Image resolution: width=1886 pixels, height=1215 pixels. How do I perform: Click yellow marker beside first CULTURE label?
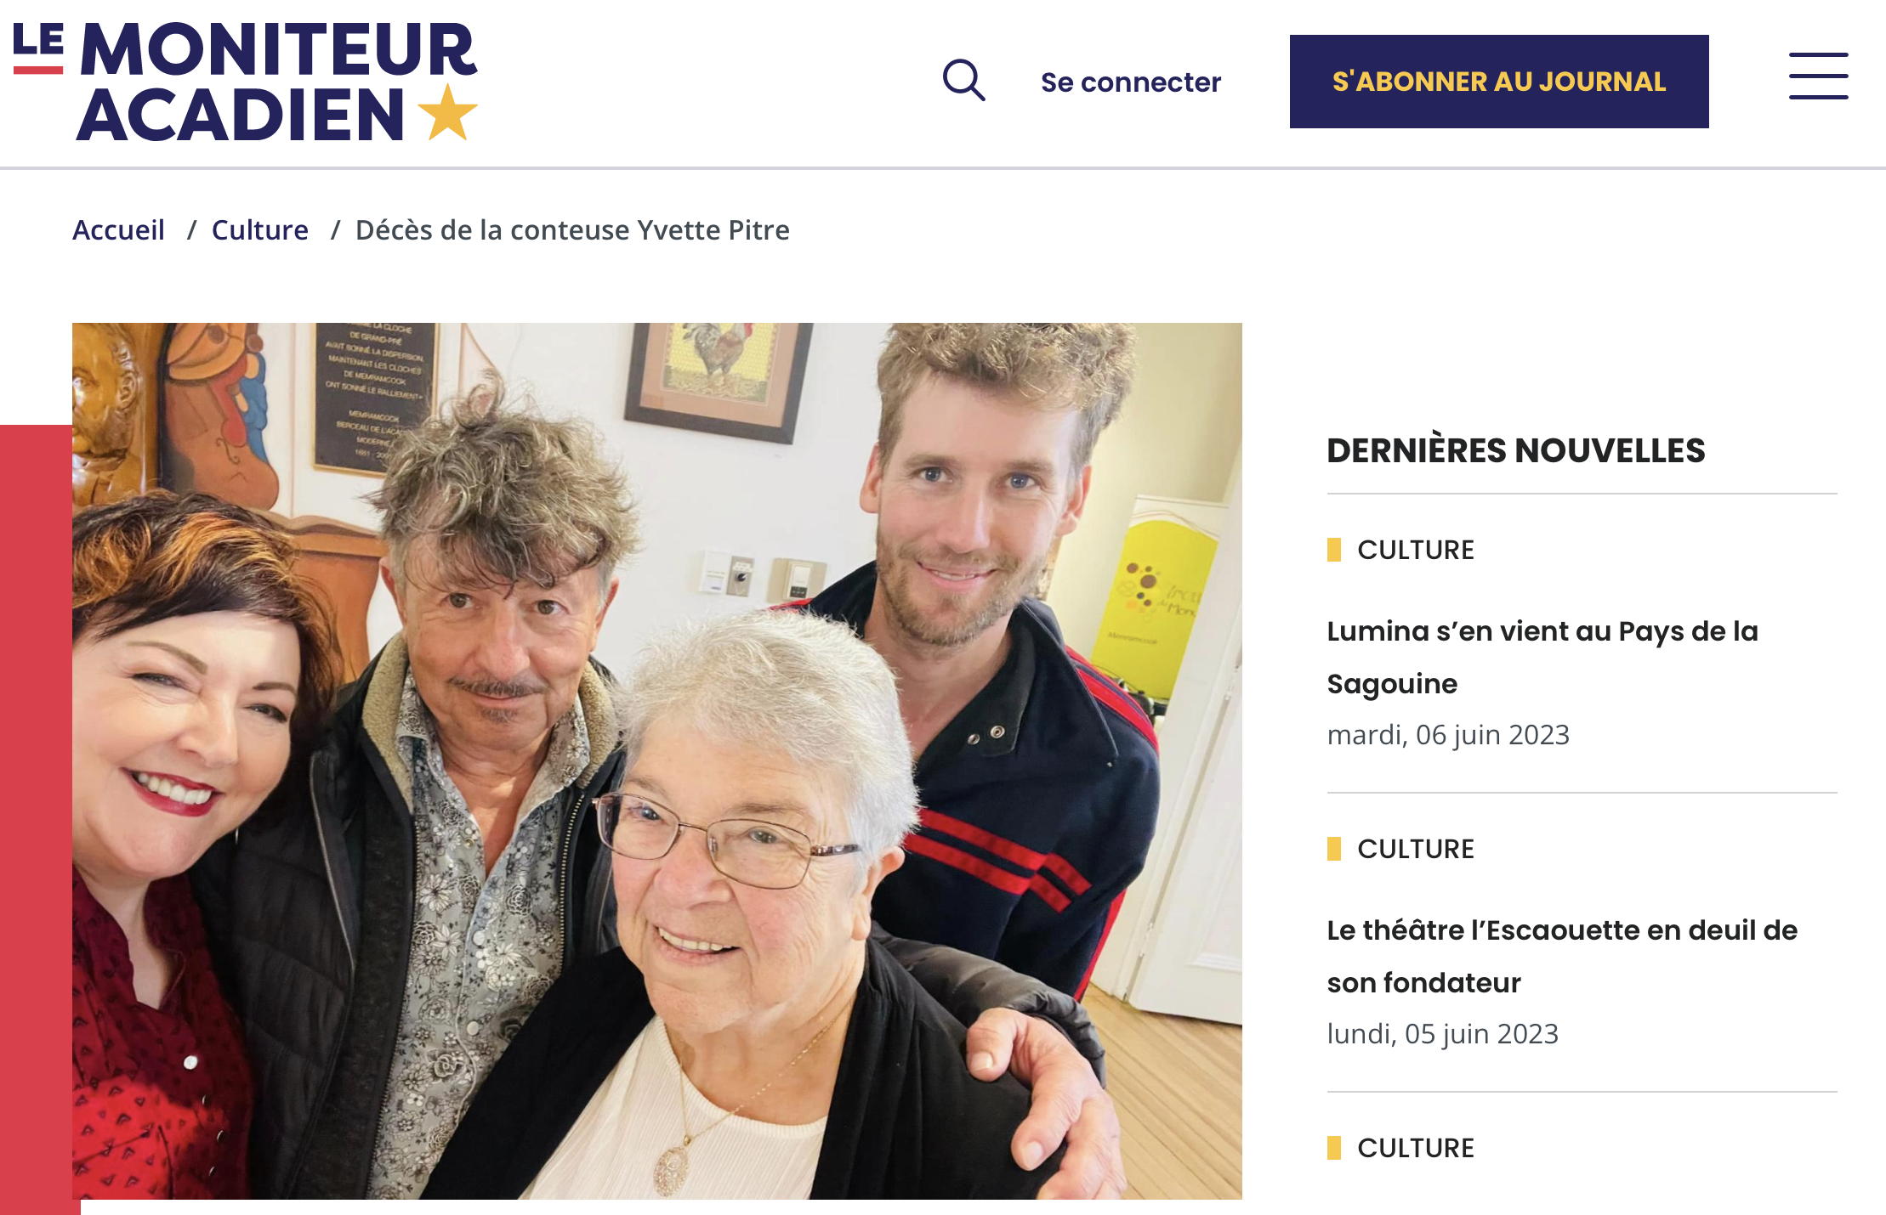coord(1333,550)
